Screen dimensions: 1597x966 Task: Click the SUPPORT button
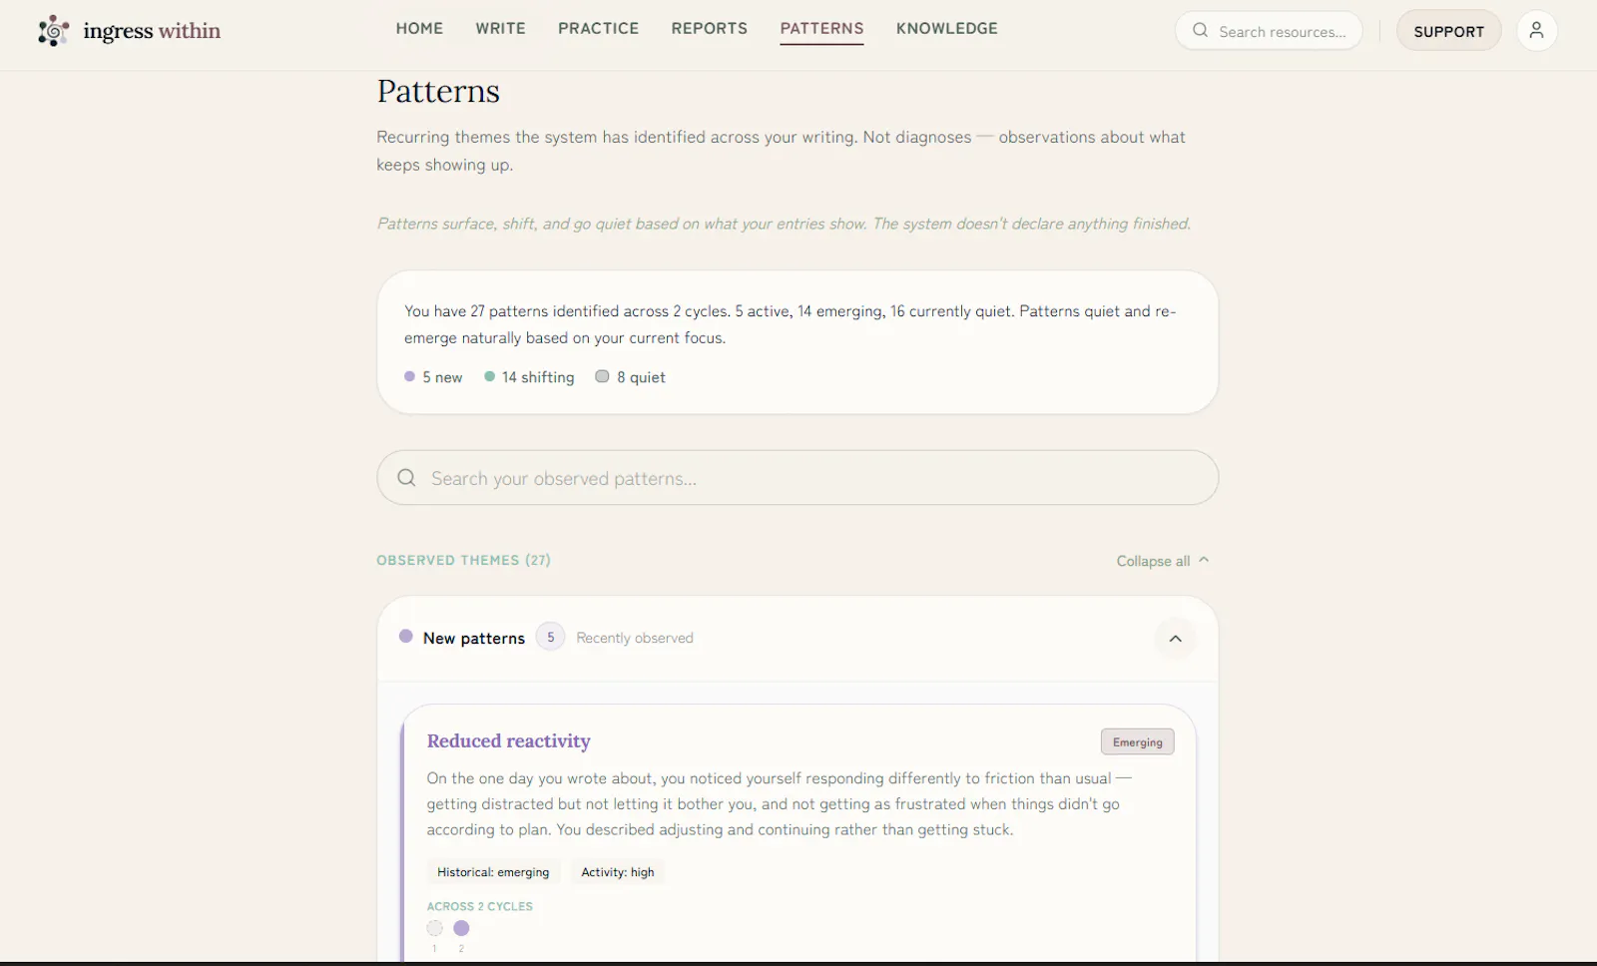pyautogui.click(x=1448, y=31)
